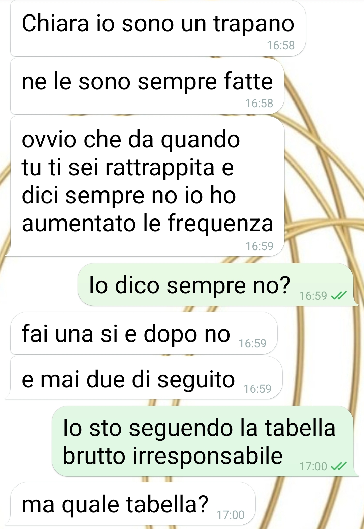Tap the 16:59 timestamp next to 'dopo no'
Screen dimensions: 364x529
[x=252, y=344]
